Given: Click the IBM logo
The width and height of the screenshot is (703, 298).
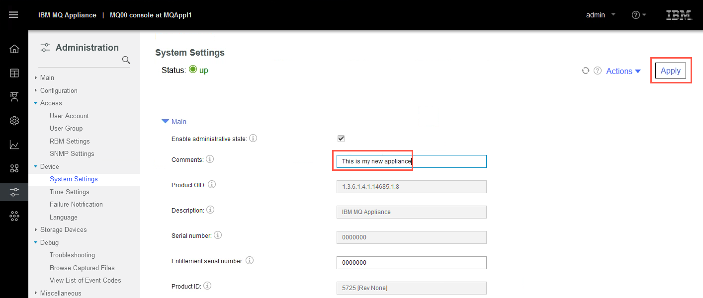Looking at the screenshot, I should point(679,15).
